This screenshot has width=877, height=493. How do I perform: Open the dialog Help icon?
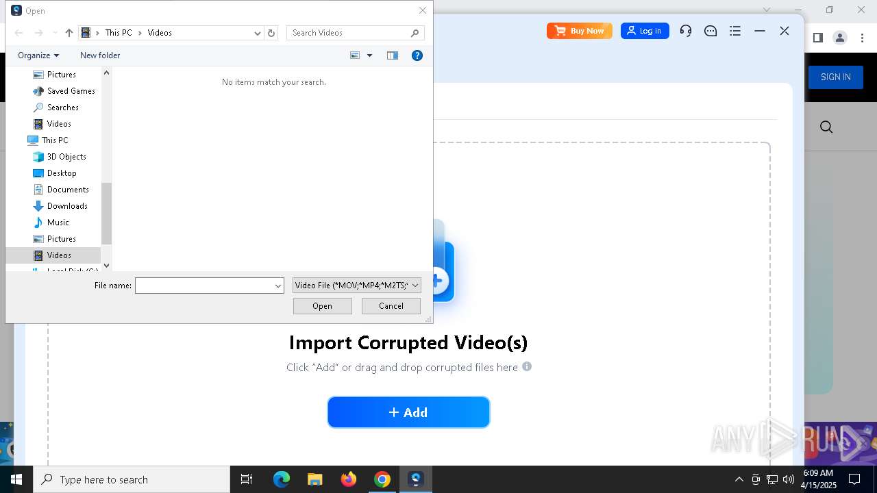click(x=417, y=55)
